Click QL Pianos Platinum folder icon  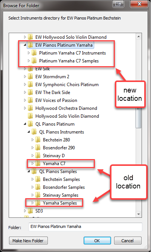[30, 124]
